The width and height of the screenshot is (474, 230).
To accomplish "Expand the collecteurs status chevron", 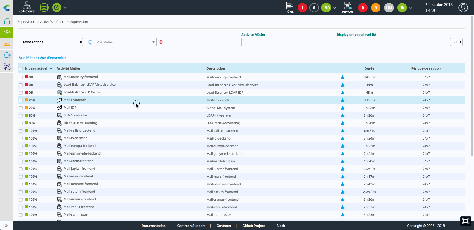I will click(x=65, y=8).
